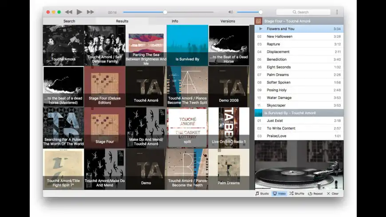The height and width of the screenshot is (217, 386).
Task: Click the play indicator beside Flowers and You
Action: point(260,29)
